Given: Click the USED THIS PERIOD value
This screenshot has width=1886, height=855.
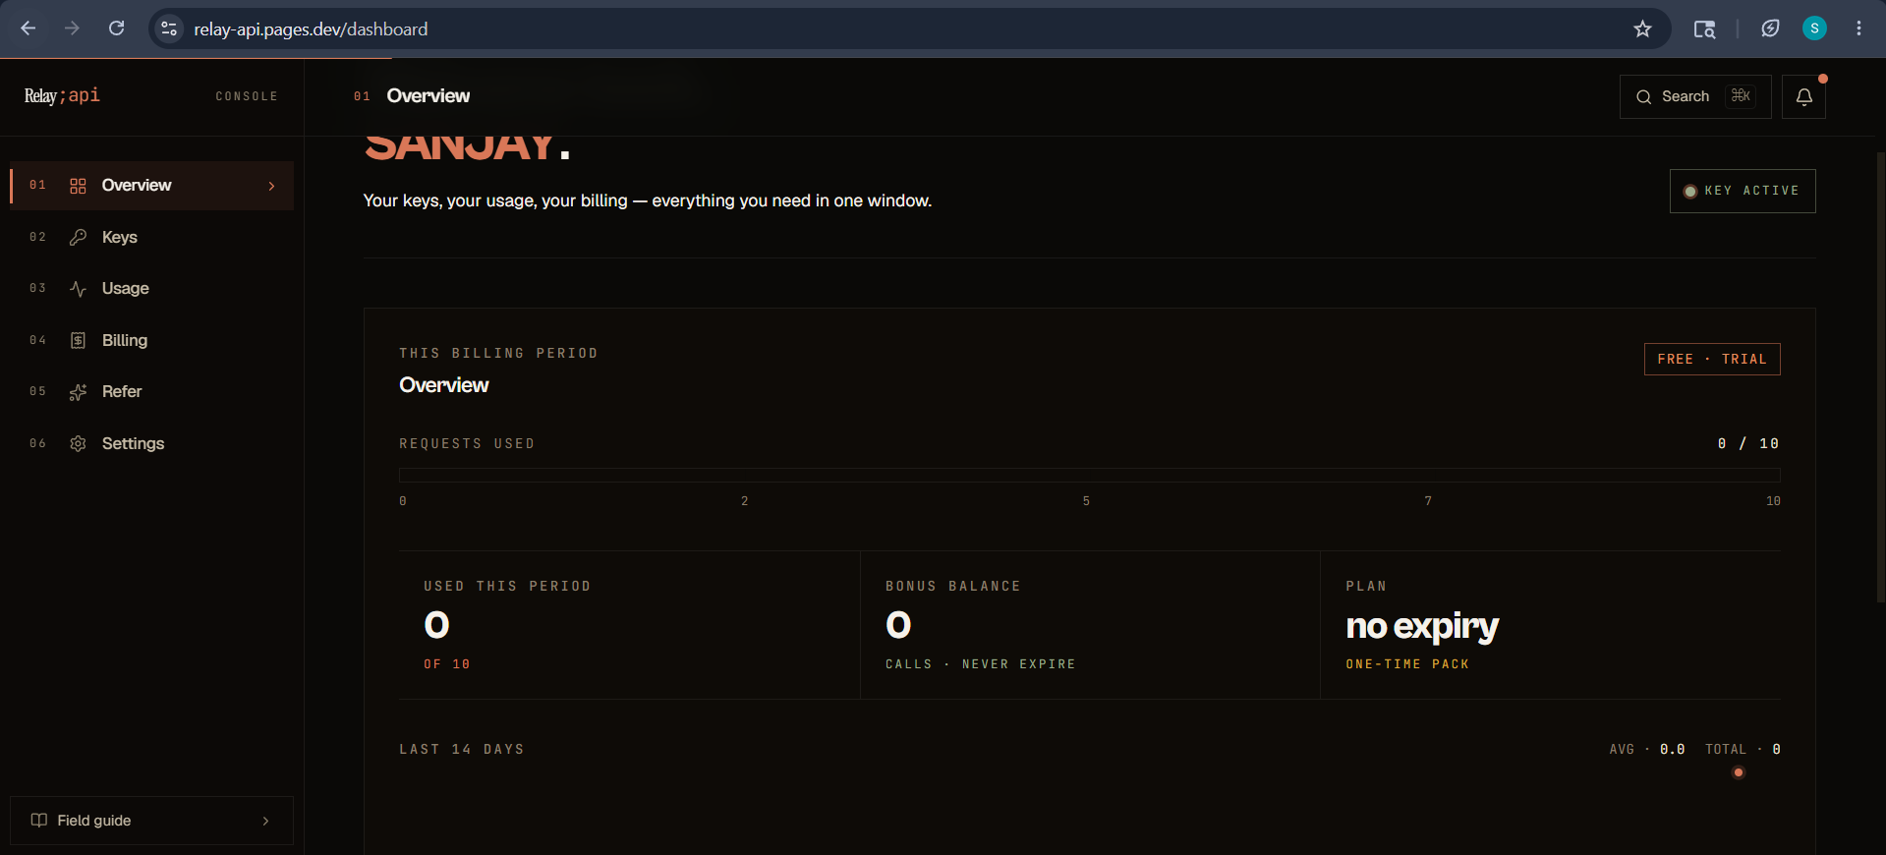Looking at the screenshot, I should [436, 625].
